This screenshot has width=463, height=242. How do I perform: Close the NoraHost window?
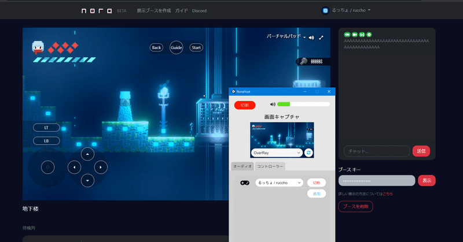click(329, 92)
